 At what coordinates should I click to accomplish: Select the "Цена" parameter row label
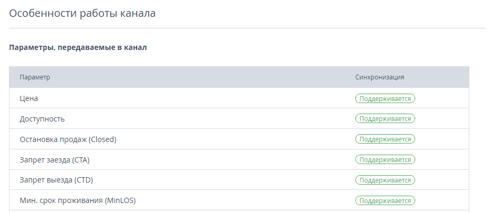pos(29,98)
